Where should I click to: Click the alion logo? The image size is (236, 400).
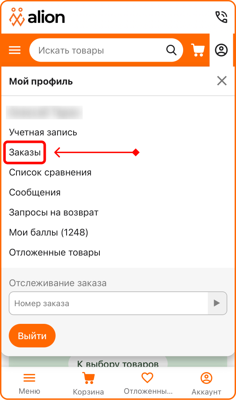tap(37, 17)
